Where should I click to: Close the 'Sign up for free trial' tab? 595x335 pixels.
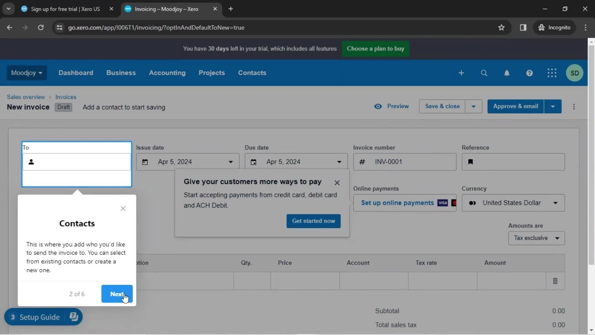pos(111,9)
